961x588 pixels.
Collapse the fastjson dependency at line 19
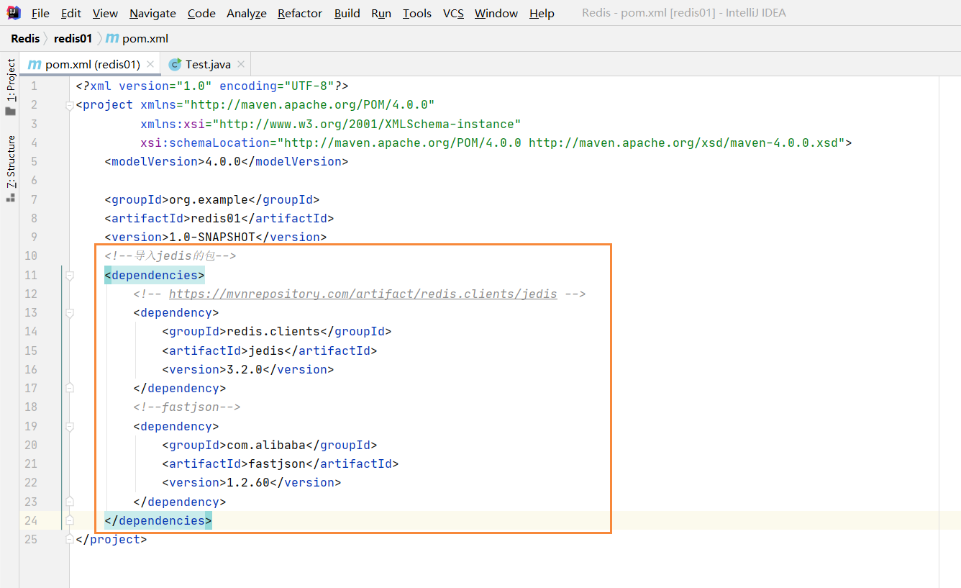[70, 426]
